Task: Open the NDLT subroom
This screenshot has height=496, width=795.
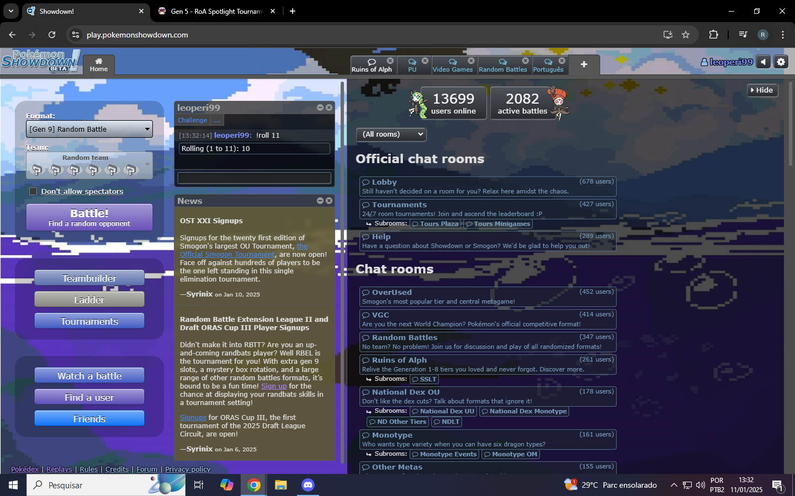Action: coord(447,422)
